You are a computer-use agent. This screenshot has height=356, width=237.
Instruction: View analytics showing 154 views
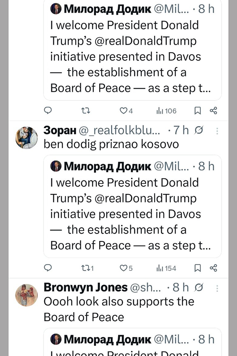pos(166,268)
